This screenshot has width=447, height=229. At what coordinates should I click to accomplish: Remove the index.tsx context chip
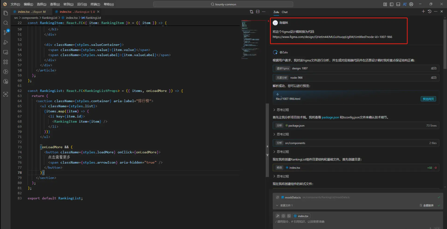pyautogui.click(x=301, y=216)
